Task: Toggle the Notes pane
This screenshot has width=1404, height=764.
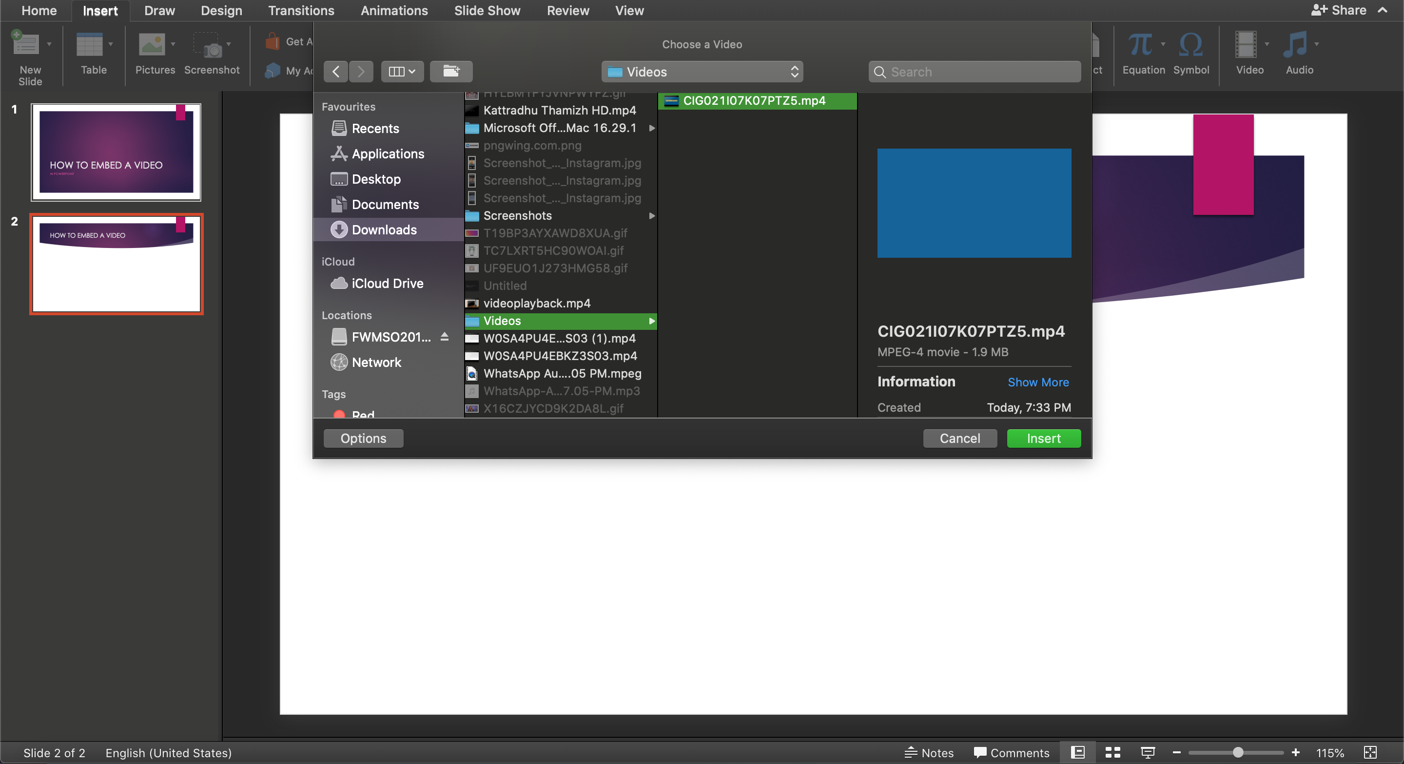Action: [929, 753]
